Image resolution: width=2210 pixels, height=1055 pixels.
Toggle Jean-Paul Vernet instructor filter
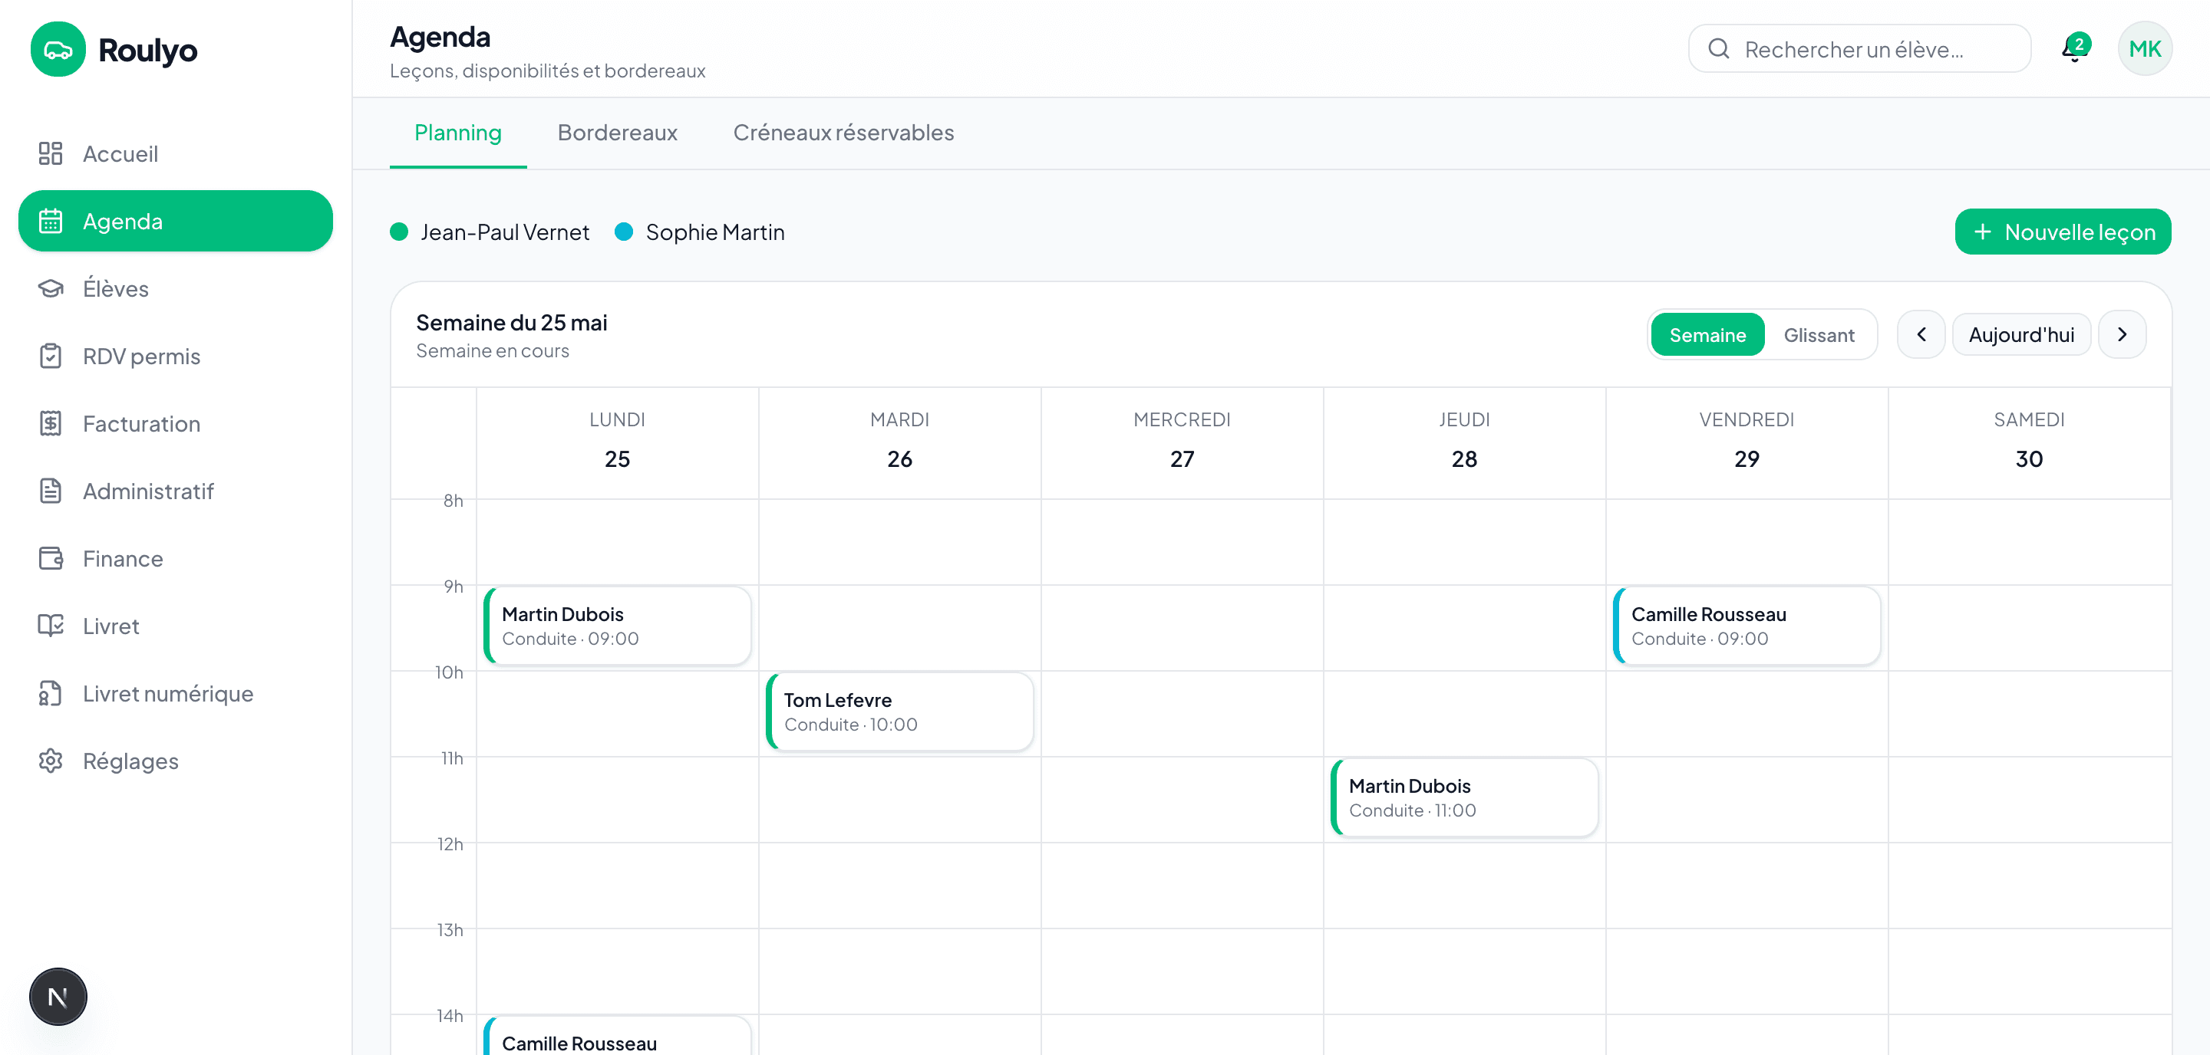pyautogui.click(x=490, y=232)
